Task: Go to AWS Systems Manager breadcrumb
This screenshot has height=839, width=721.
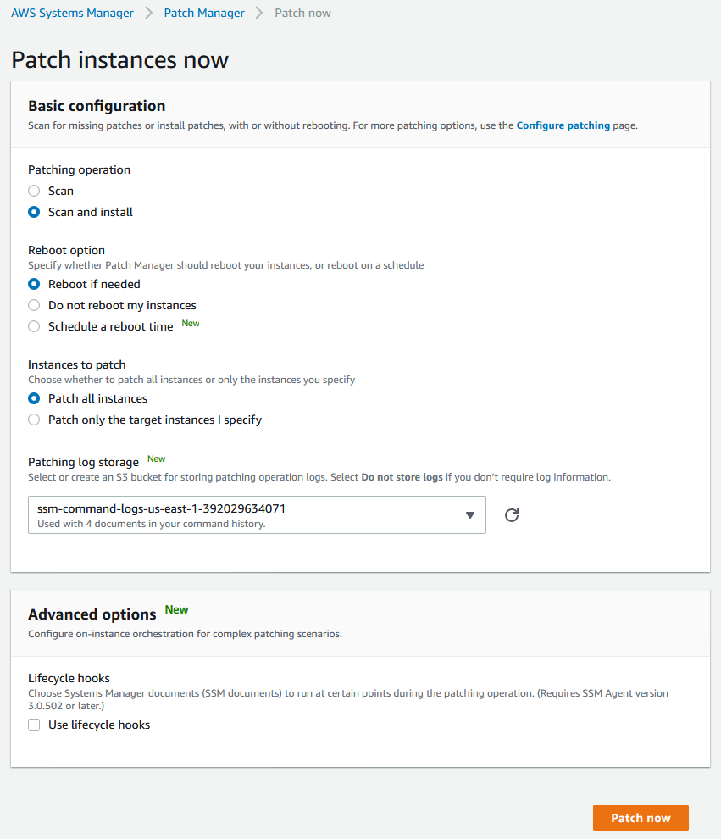Action: [72, 13]
